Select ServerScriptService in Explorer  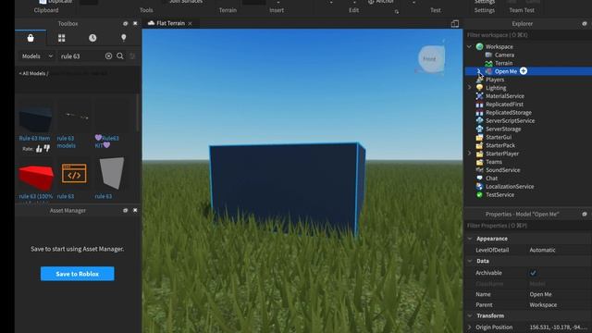click(x=510, y=121)
